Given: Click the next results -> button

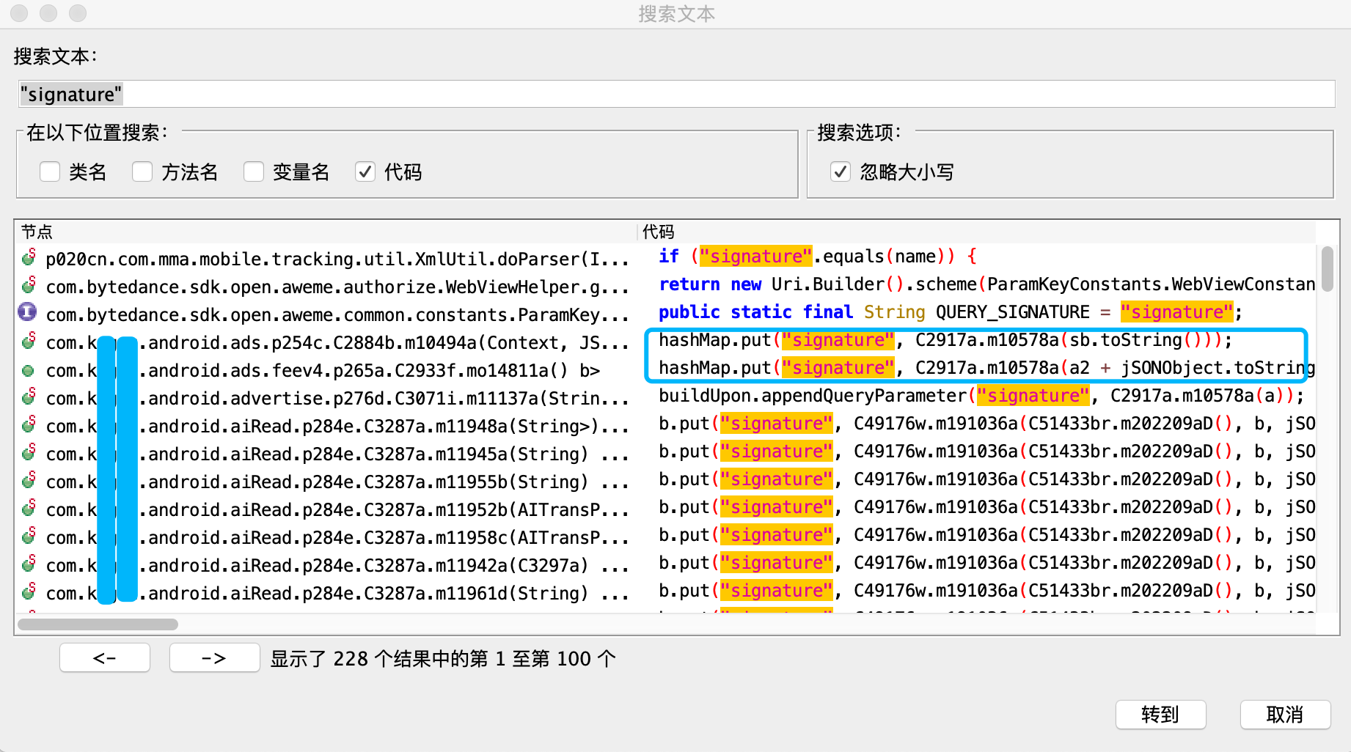Looking at the screenshot, I should [214, 657].
